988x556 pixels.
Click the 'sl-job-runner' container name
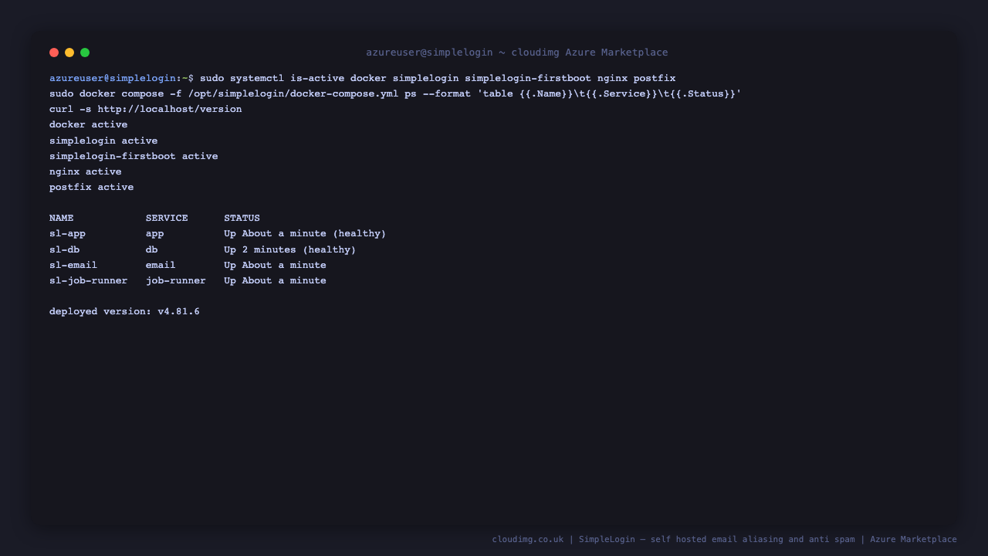tap(89, 280)
